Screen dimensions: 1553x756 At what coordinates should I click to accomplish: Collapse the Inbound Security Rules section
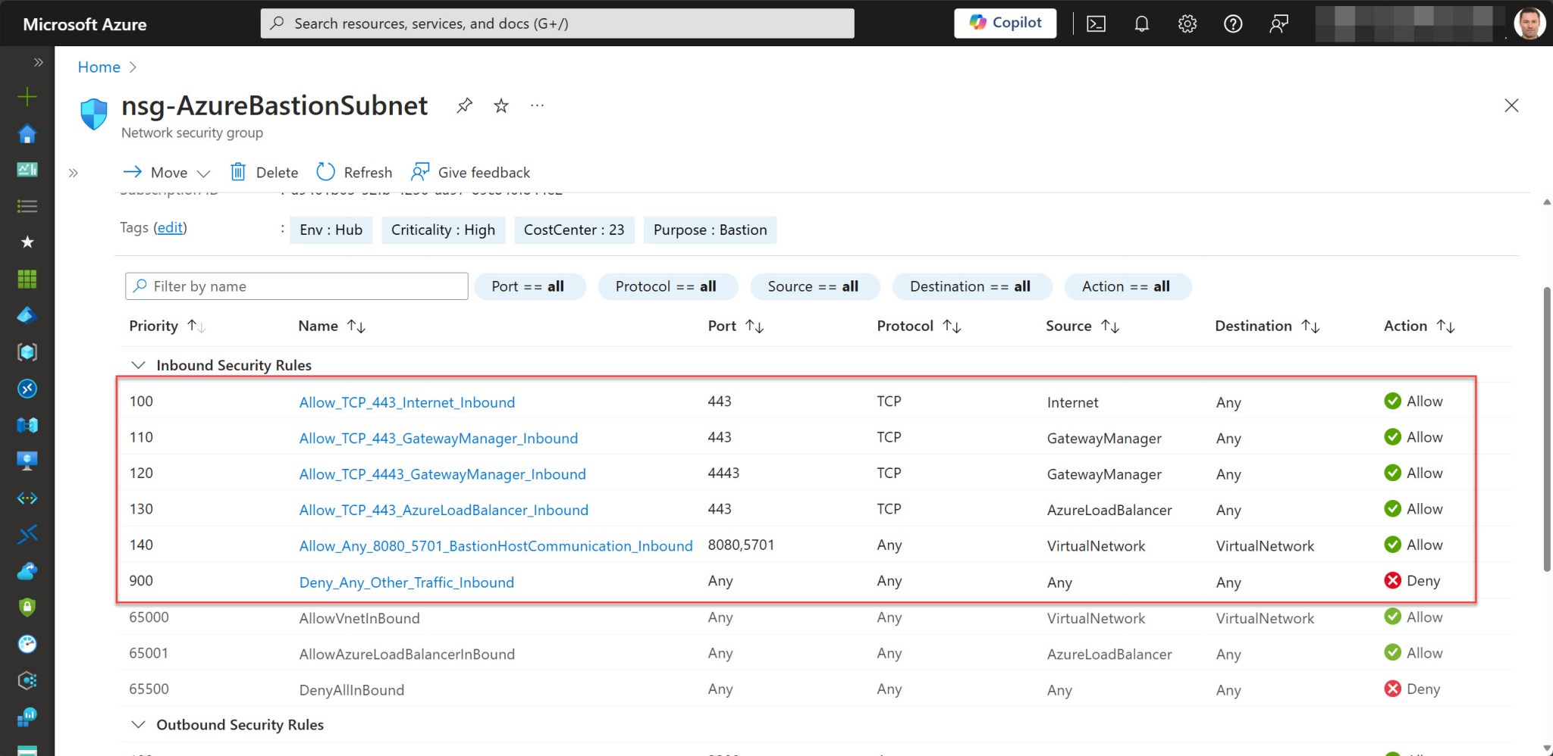(x=138, y=364)
